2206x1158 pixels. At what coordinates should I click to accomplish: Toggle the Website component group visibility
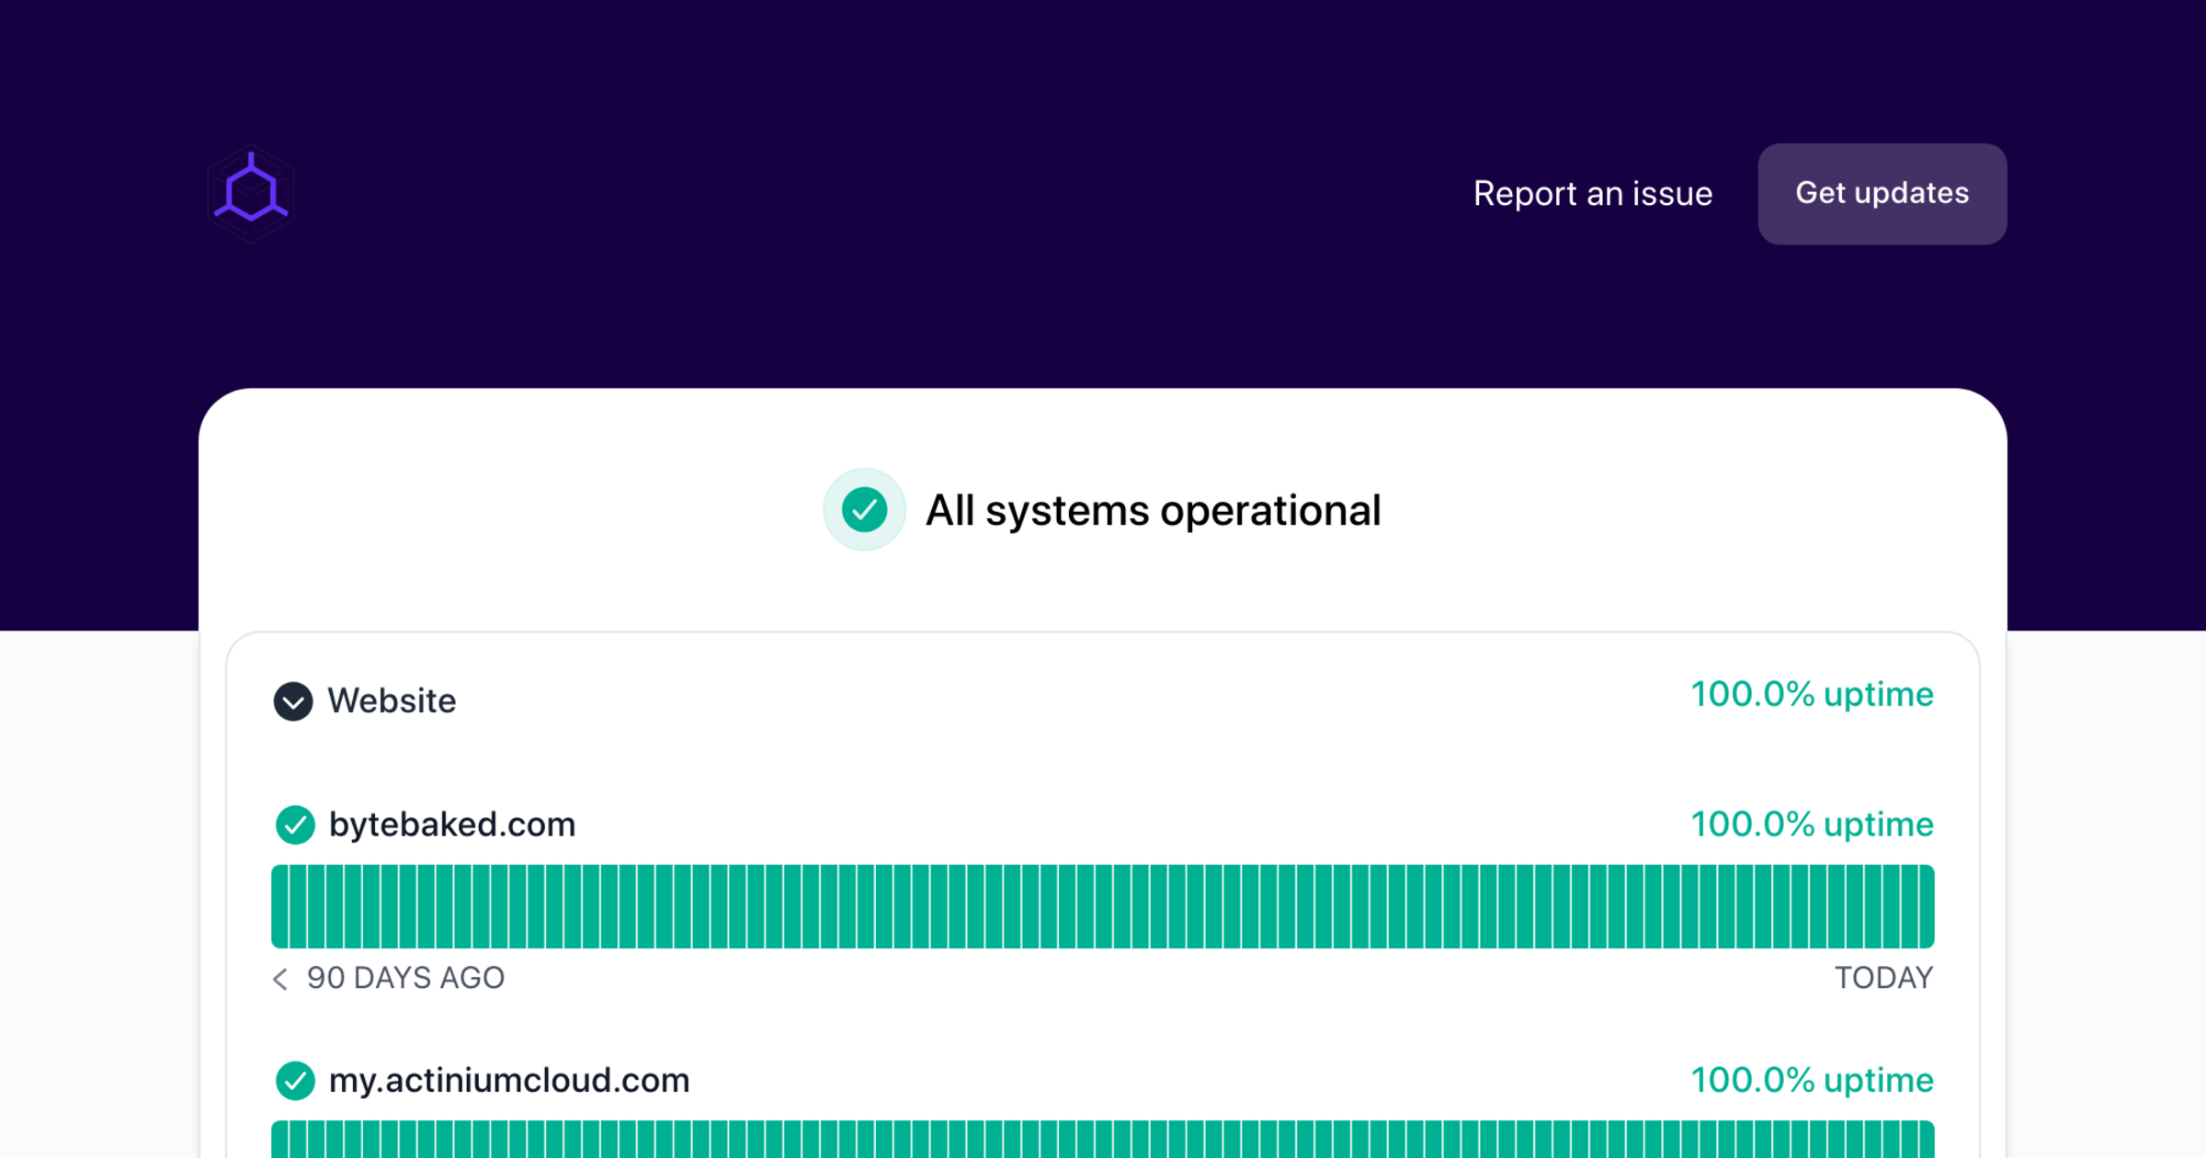pyautogui.click(x=293, y=701)
